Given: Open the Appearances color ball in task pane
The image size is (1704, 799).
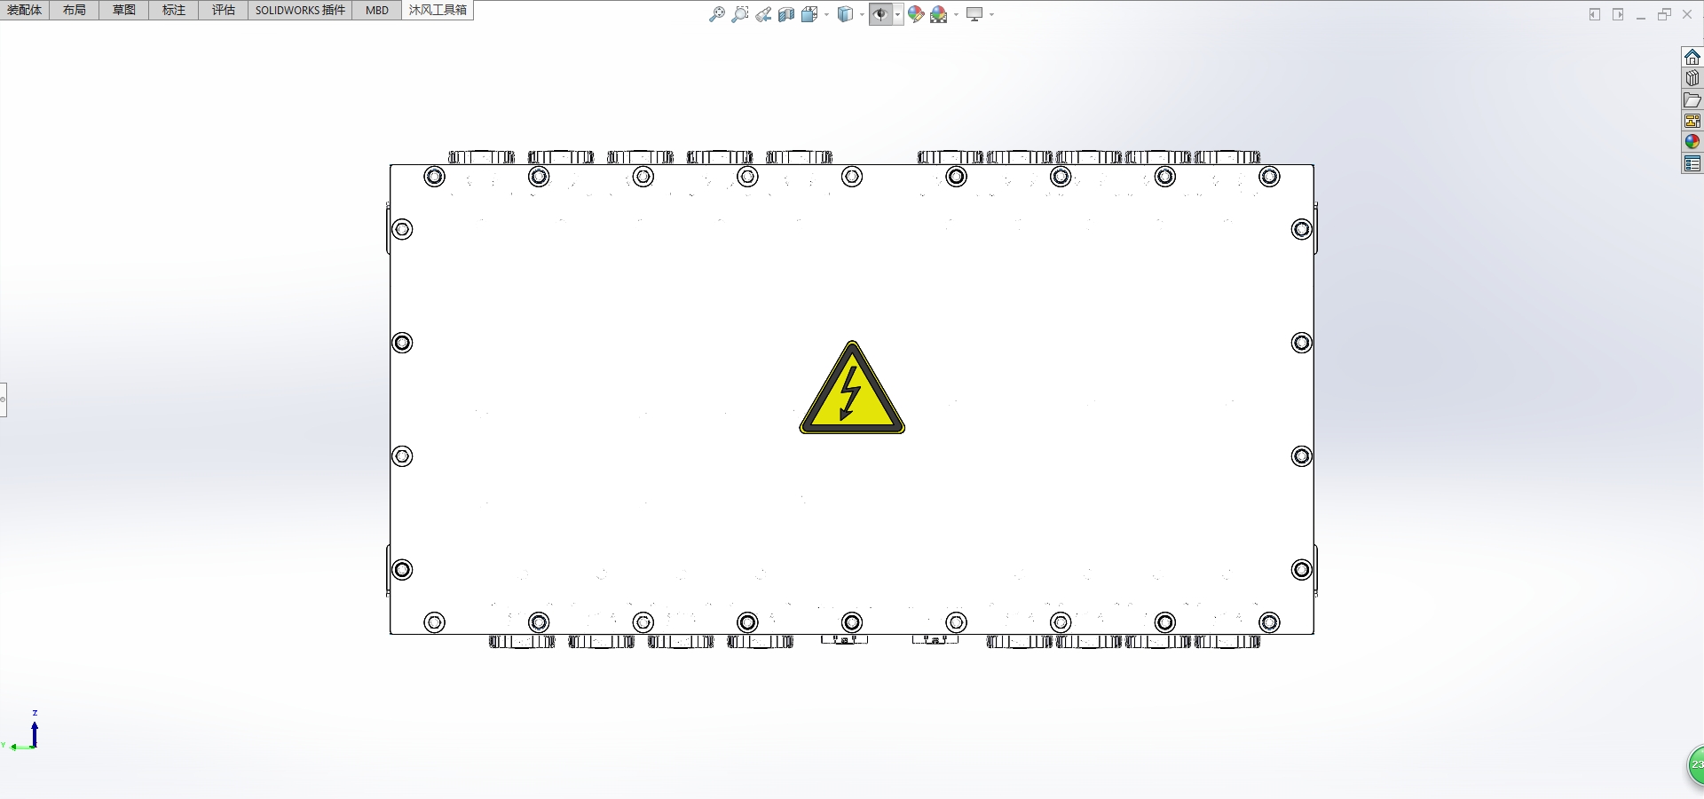Looking at the screenshot, I should point(1692,142).
